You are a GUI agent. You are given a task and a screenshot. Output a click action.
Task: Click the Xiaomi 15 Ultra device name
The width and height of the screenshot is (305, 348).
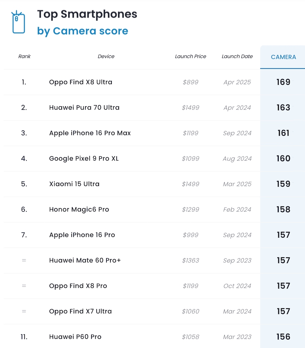point(74,184)
